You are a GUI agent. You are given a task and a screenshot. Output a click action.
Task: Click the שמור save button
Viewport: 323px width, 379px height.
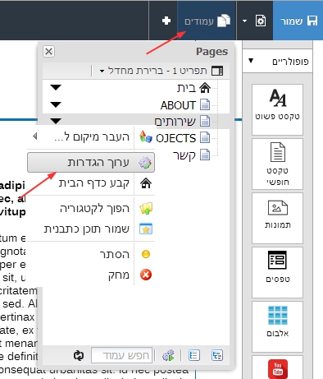[298, 21]
